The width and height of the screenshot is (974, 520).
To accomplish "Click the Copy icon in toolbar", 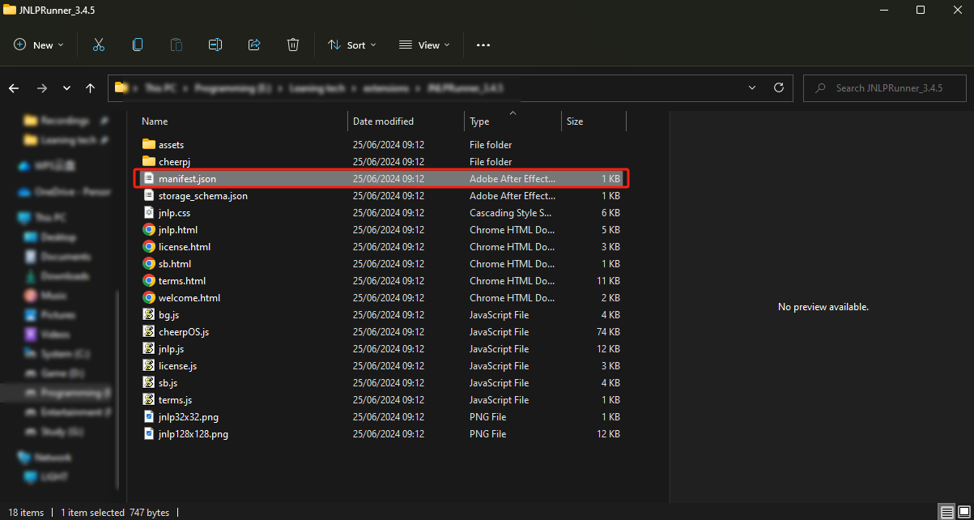I will 138,45.
